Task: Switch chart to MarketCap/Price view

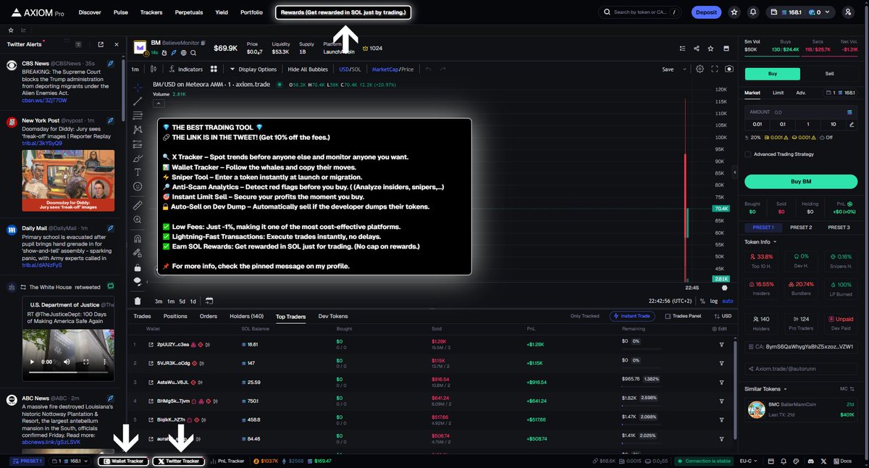Action: [392, 70]
